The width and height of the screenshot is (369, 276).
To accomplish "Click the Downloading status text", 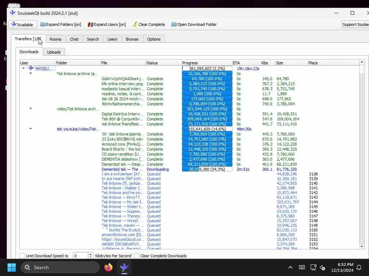I will 158,169.
